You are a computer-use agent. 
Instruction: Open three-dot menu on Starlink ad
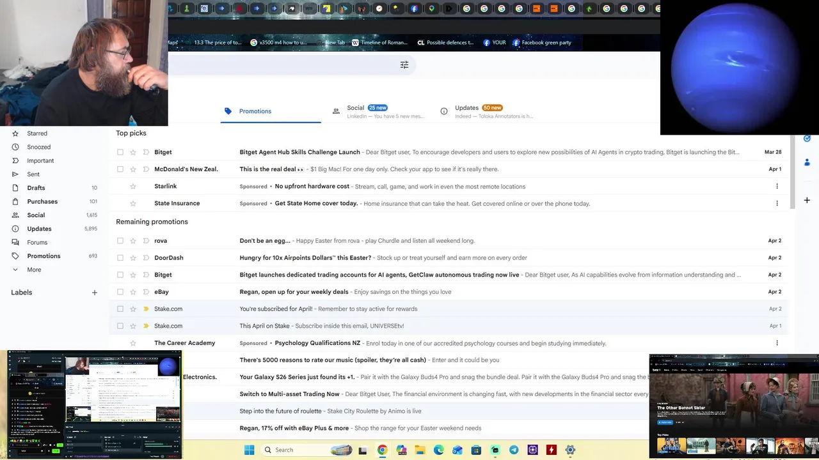pos(777,187)
